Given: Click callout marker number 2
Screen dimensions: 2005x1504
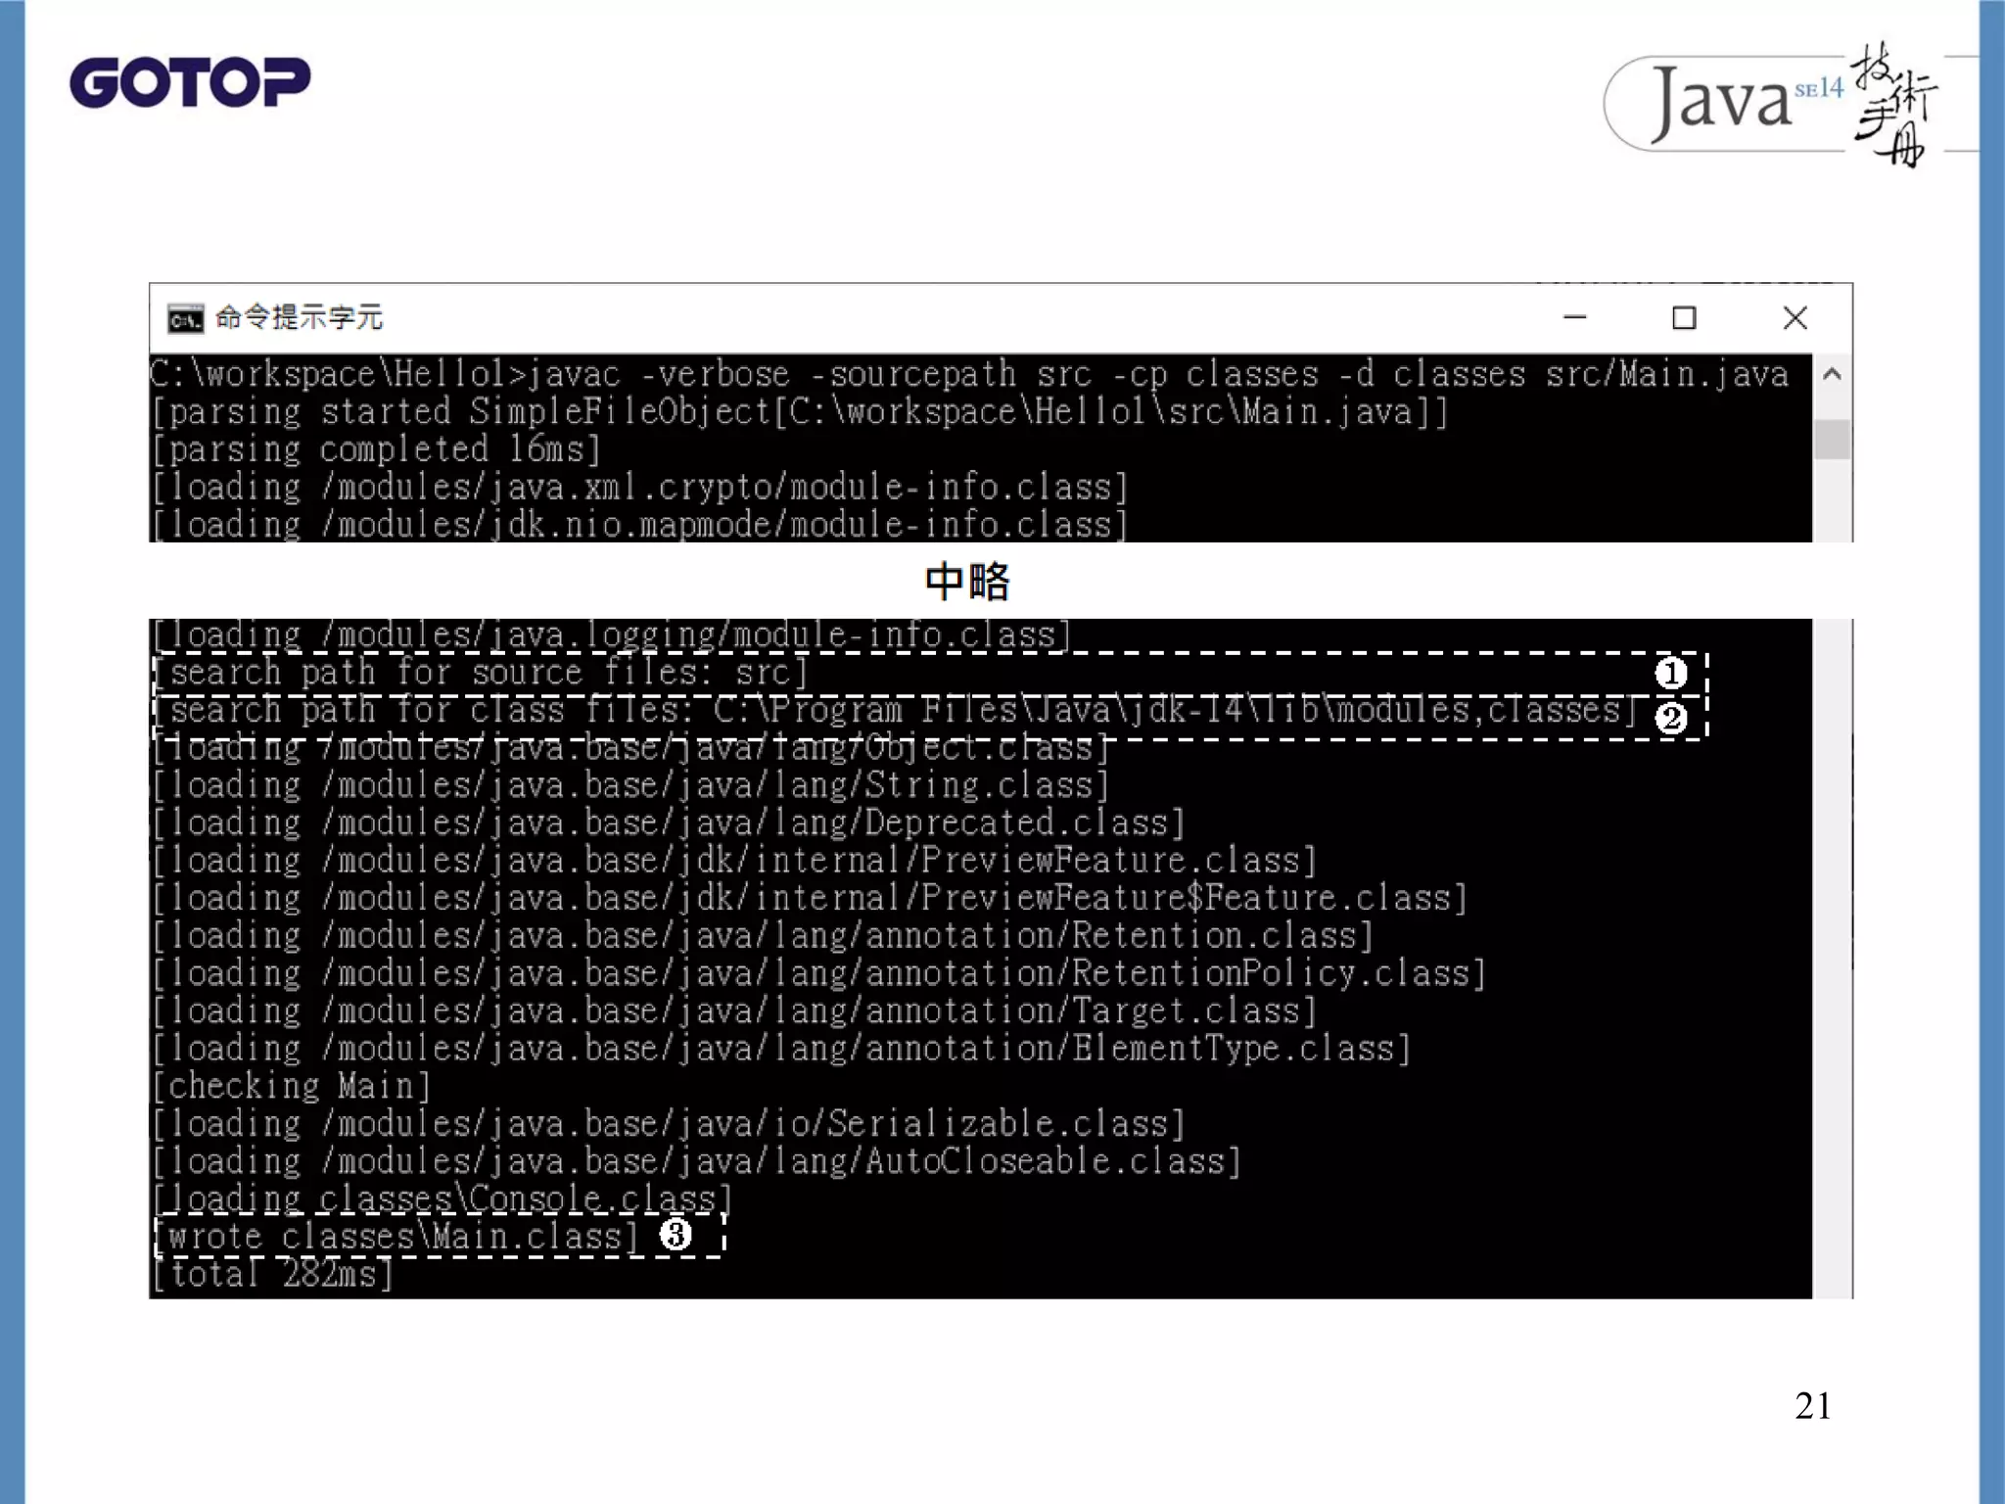Looking at the screenshot, I should (x=1670, y=718).
